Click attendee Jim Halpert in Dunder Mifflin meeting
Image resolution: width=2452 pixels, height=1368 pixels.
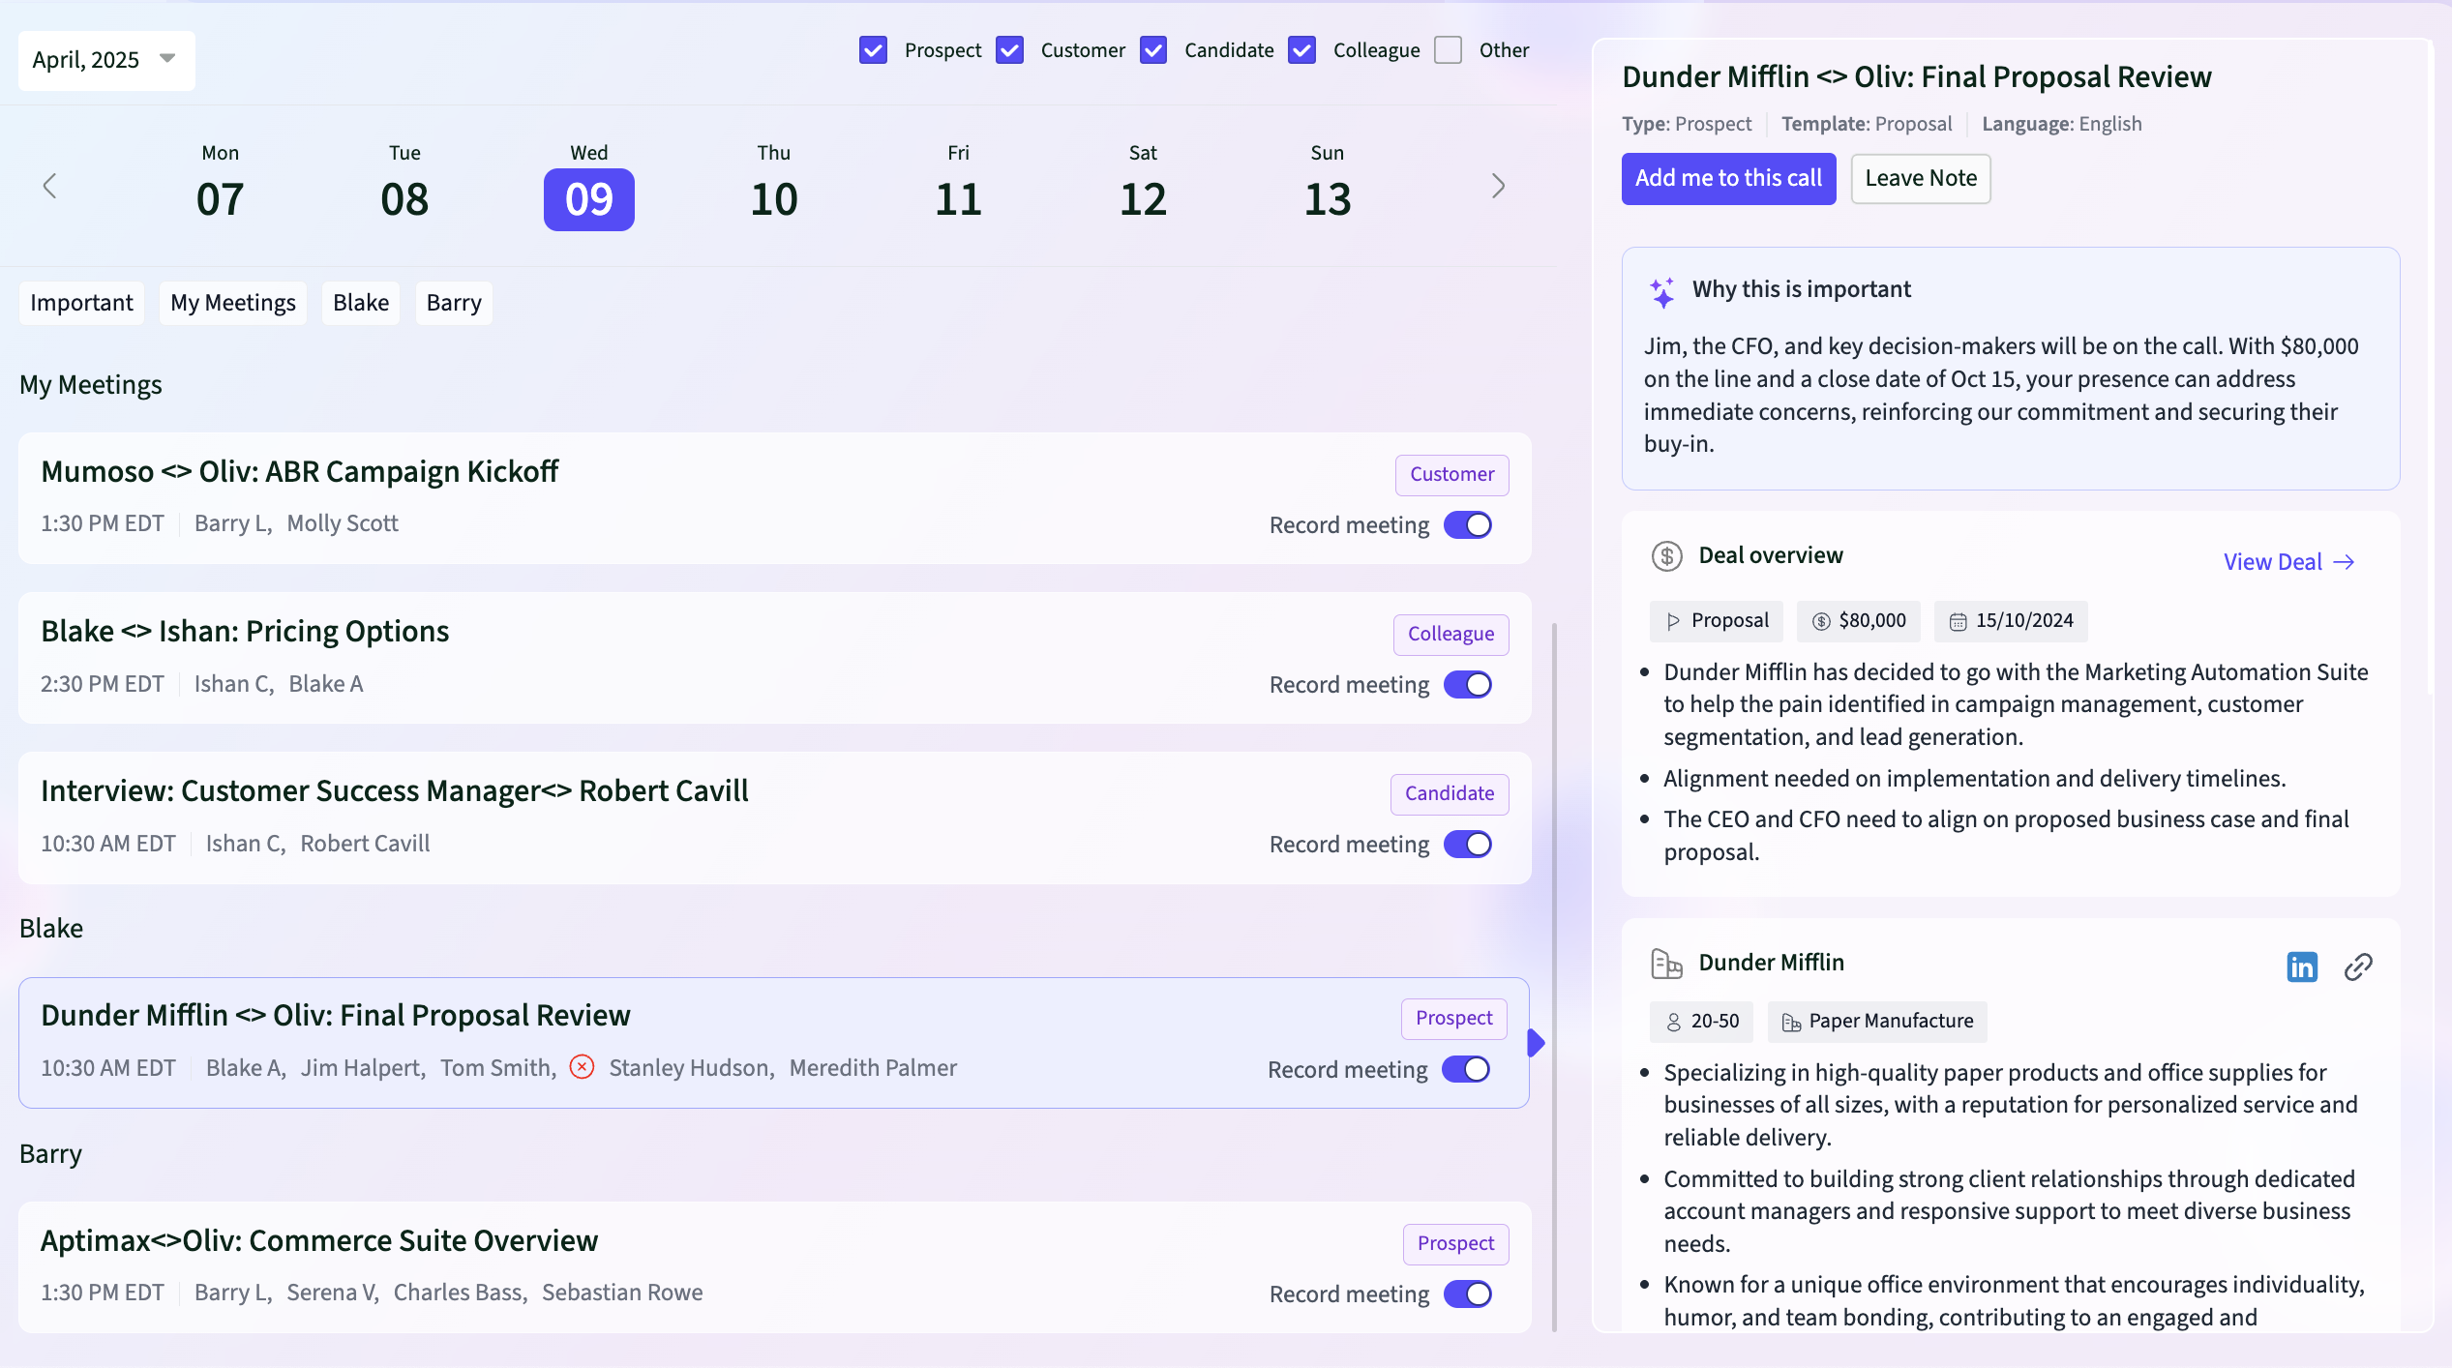pyautogui.click(x=361, y=1068)
